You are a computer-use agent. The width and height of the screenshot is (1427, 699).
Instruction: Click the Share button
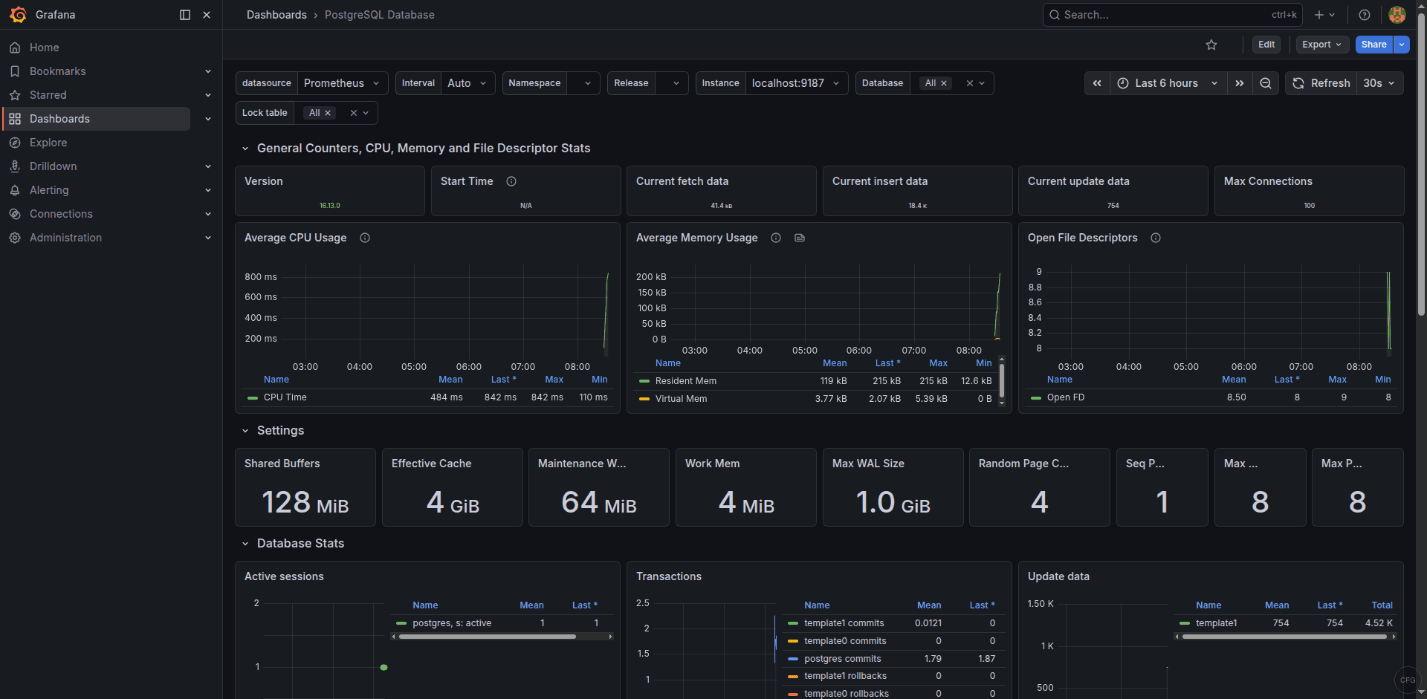[1373, 45]
